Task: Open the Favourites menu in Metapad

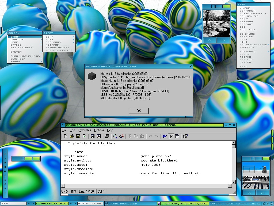Action: pos(84,130)
